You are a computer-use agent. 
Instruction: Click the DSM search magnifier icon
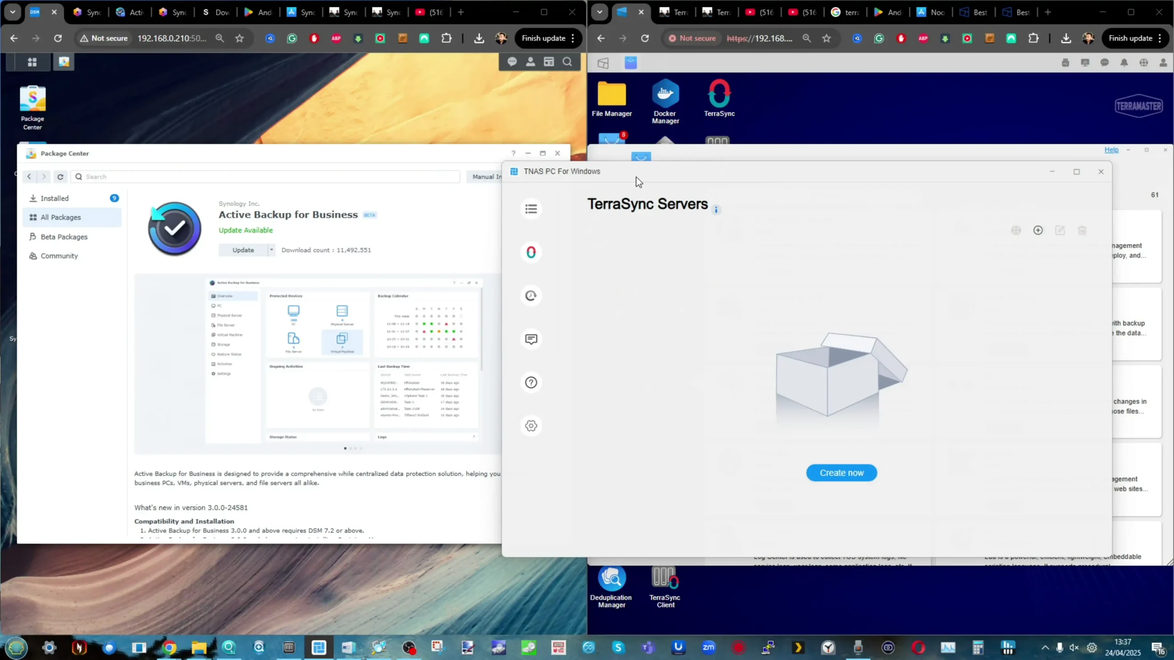pos(567,62)
